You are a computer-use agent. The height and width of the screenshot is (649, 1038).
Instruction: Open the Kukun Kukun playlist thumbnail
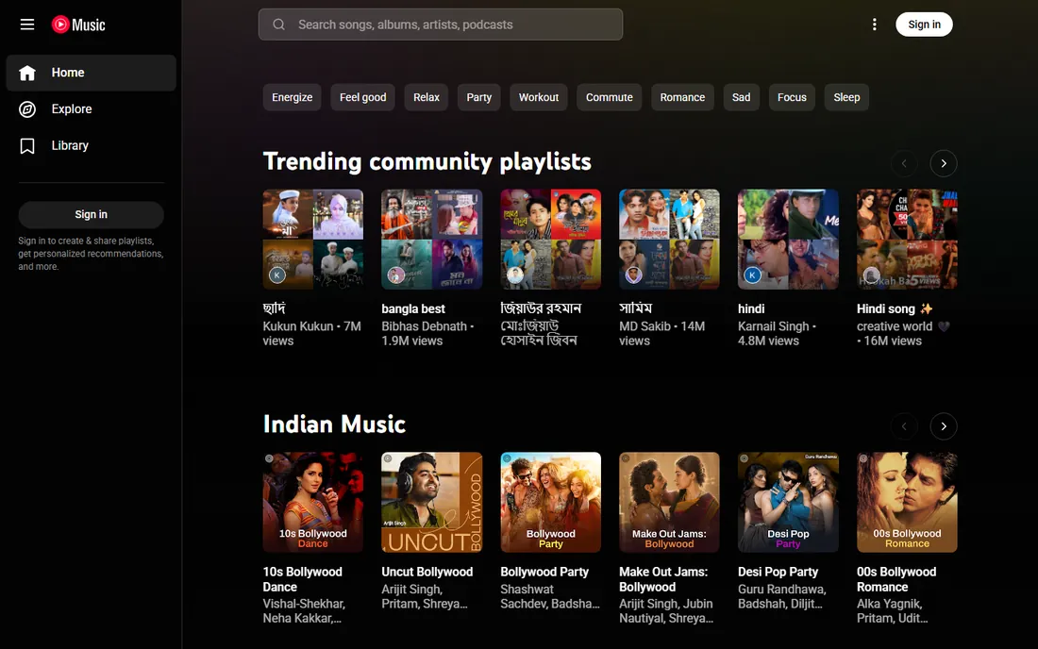pos(313,240)
